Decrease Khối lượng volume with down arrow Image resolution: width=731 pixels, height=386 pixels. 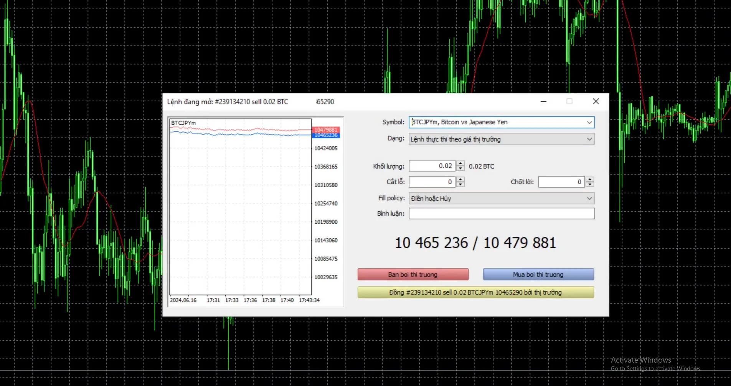460,168
